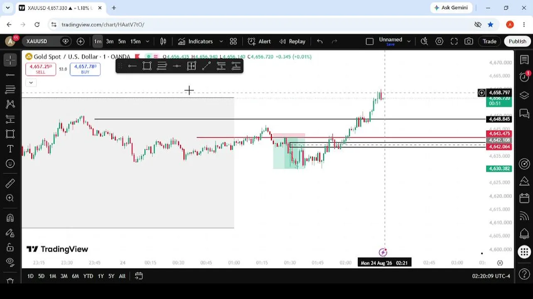
Task: Open the trend line tools
Action: pos(10,75)
